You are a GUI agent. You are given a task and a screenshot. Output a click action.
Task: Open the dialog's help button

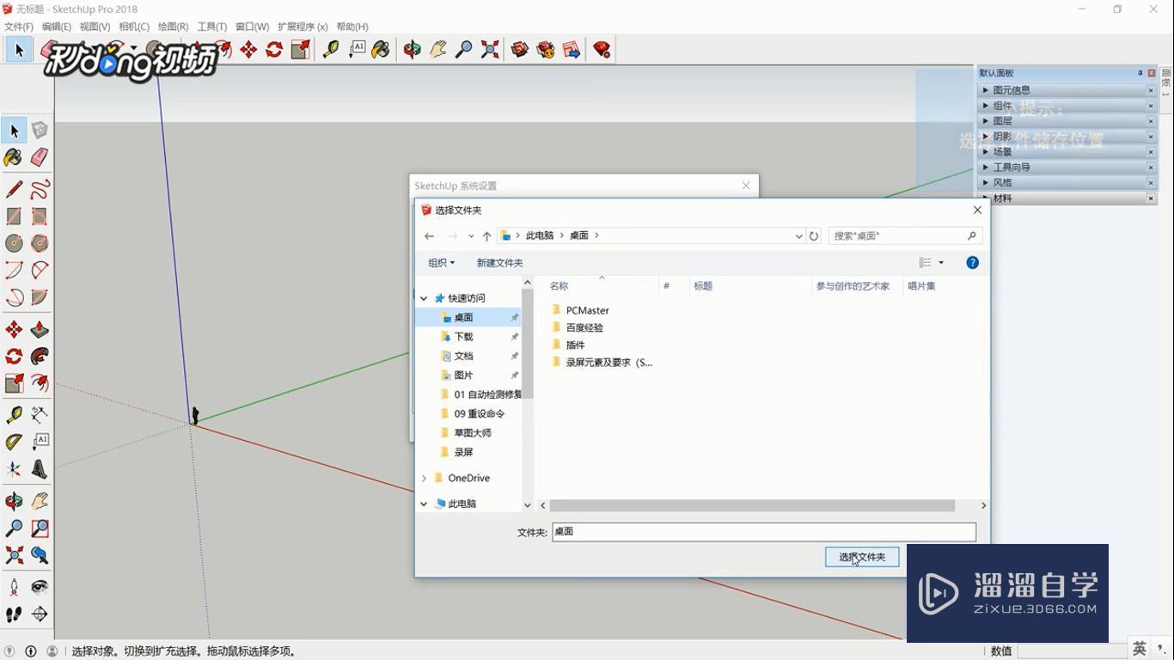pyautogui.click(x=972, y=263)
